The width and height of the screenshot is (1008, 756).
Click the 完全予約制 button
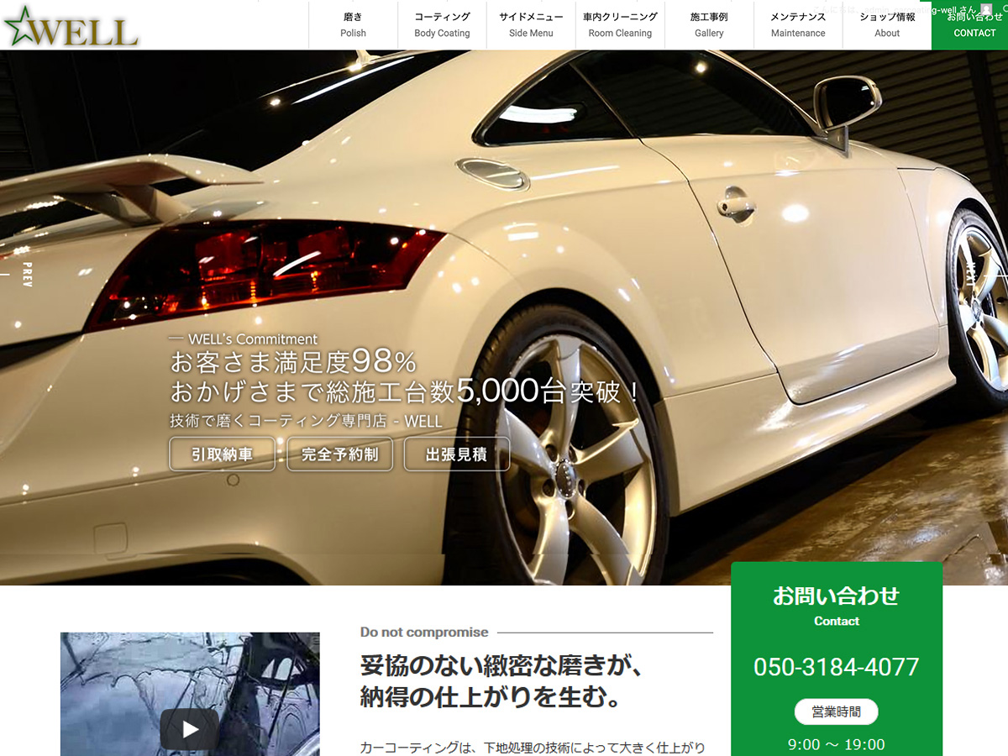[339, 454]
